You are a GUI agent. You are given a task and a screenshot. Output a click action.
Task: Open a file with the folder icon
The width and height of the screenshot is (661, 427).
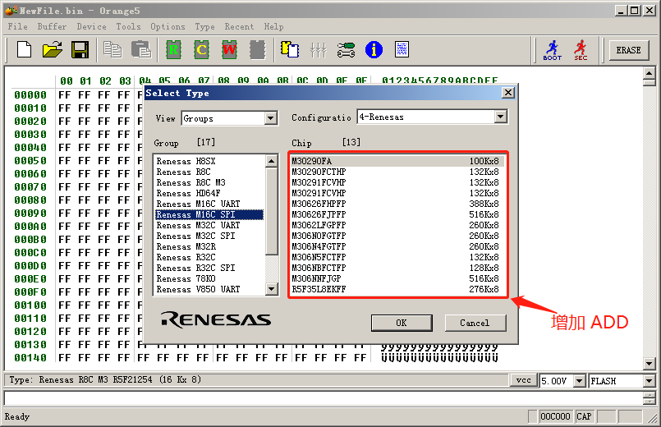point(52,50)
